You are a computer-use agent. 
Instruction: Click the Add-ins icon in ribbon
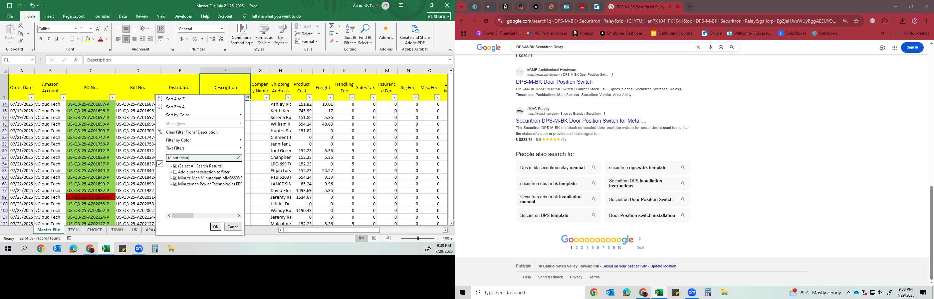click(x=386, y=32)
